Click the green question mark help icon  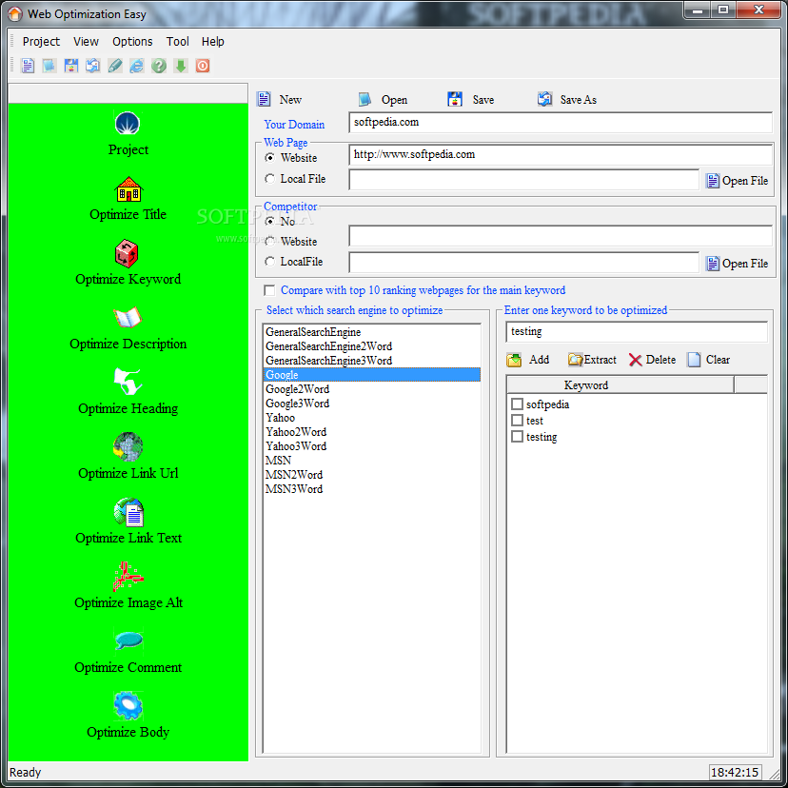159,66
